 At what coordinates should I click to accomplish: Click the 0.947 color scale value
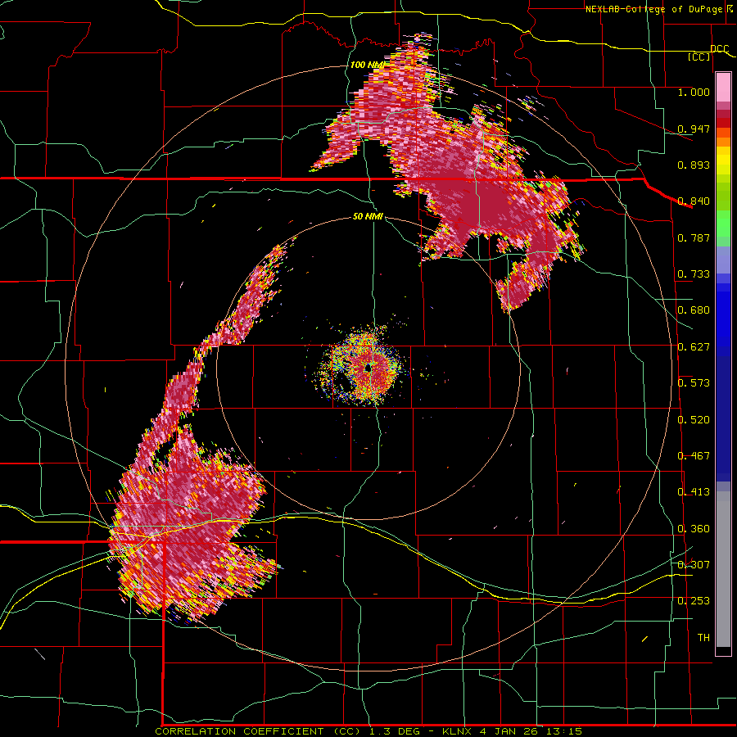694,129
